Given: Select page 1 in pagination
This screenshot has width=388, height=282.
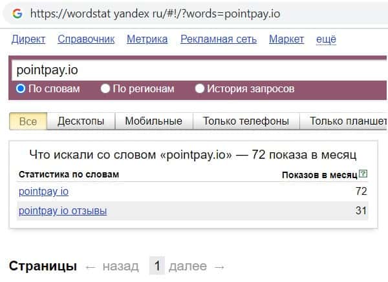Looking at the screenshot, I should tap(157, 266).
